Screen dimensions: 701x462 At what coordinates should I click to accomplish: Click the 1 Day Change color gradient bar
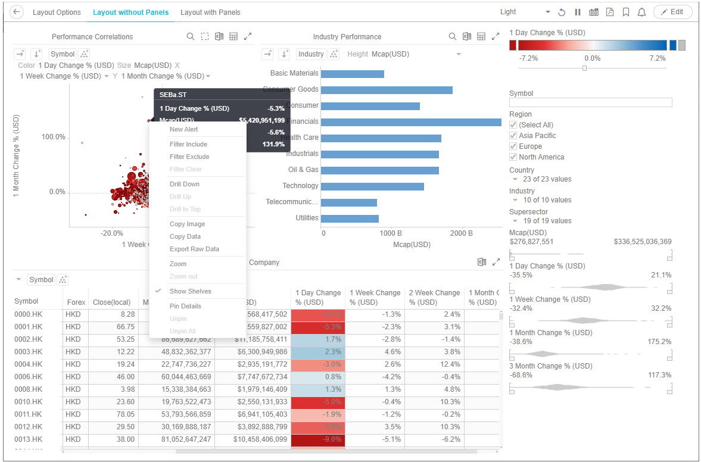point(592,45)
